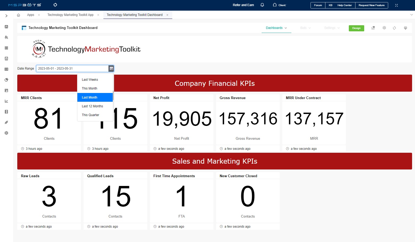This screenshot has width=415, height=242.
Task: Open the four-squares apps icon in the sidebar
Action: coord(6,48)
